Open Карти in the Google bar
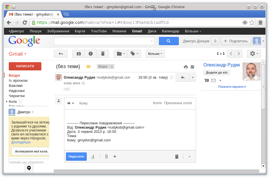This screenshot has height=178, width=270. [80, 31]
